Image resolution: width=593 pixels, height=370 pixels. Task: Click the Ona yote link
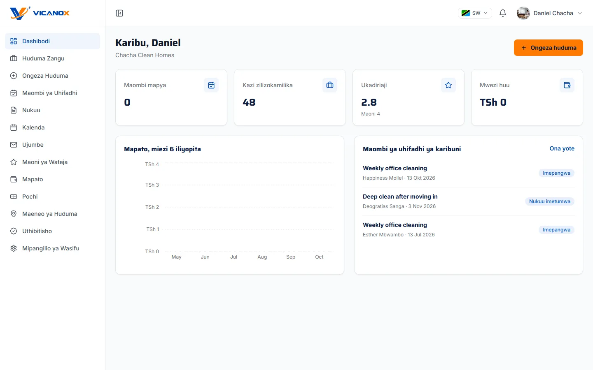click(562, 148)
